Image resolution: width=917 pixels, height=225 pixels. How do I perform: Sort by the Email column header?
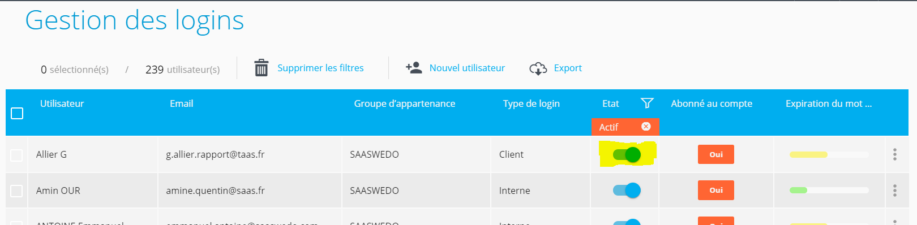[x=181, y=103]
